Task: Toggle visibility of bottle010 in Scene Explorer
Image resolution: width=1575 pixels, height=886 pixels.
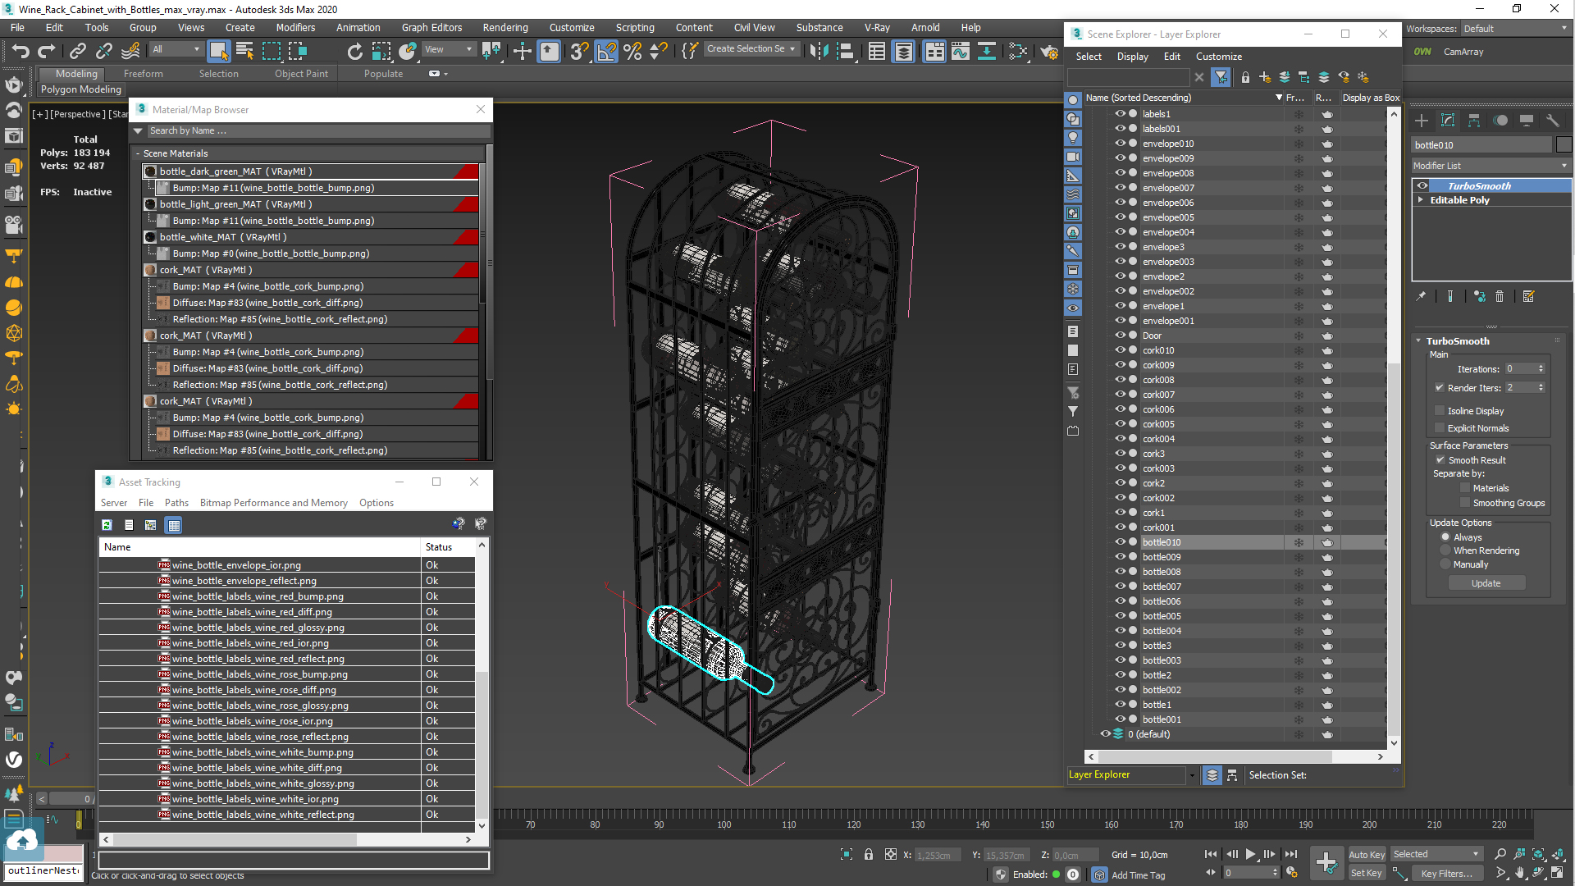Action: pos(1120,542)
